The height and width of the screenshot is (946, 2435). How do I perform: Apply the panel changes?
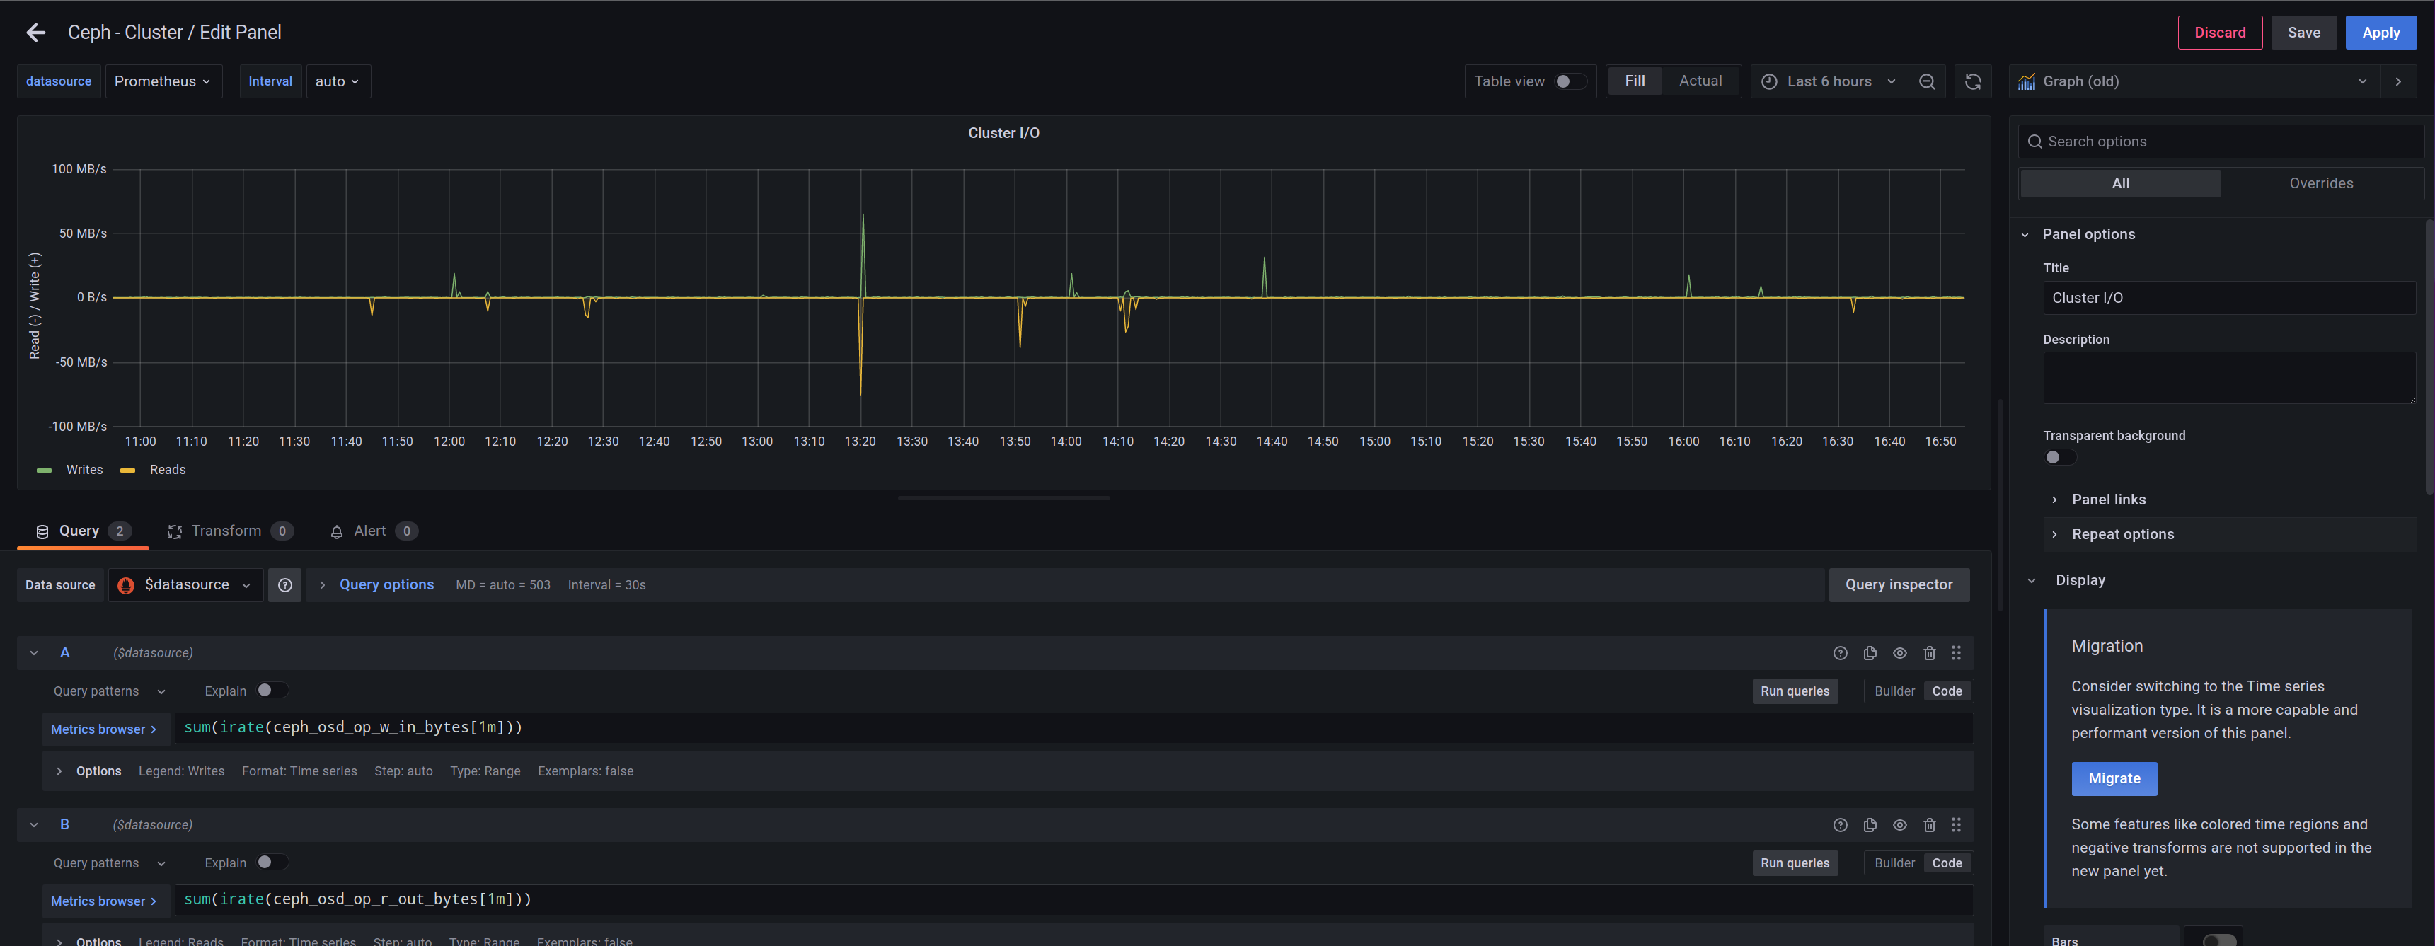coord(2381,32)
